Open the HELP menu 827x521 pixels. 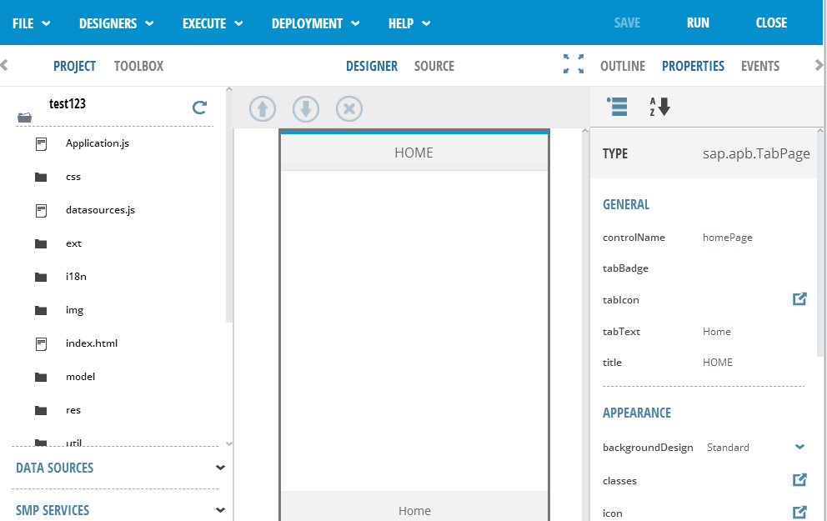409,23
